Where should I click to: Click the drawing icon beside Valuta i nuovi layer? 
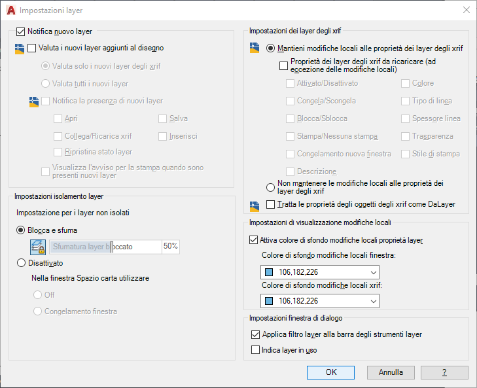tap(20, 48)
